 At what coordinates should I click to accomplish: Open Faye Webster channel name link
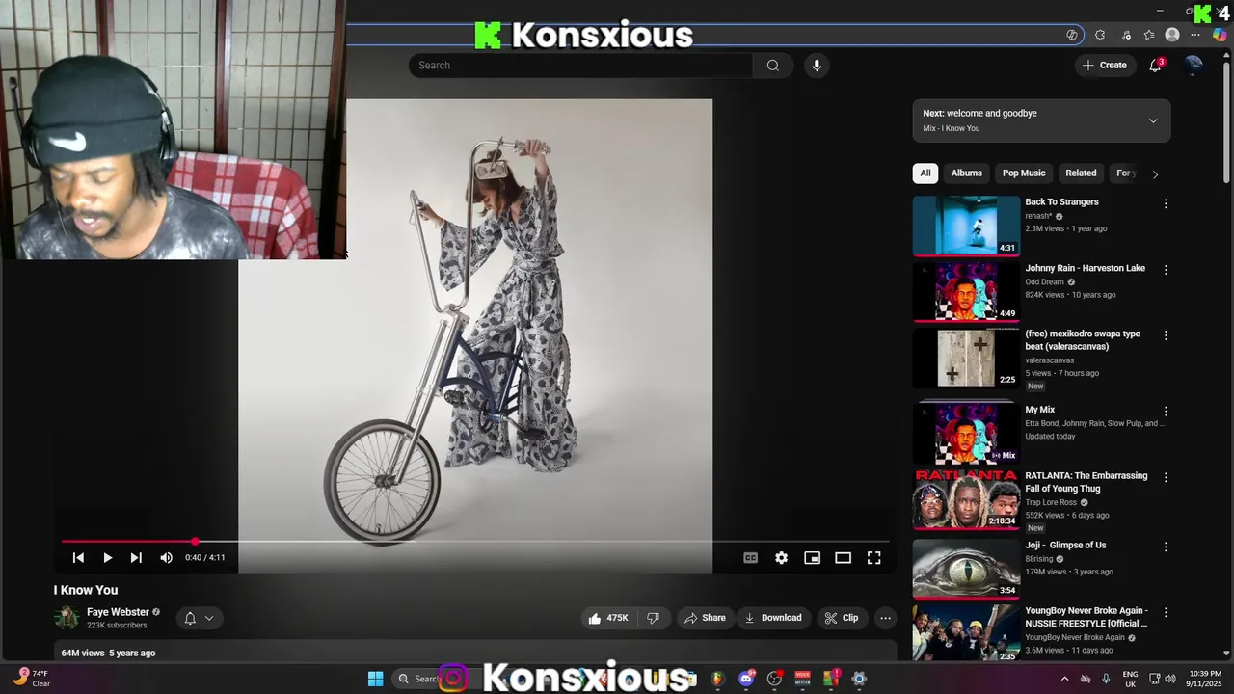point(118,612)
